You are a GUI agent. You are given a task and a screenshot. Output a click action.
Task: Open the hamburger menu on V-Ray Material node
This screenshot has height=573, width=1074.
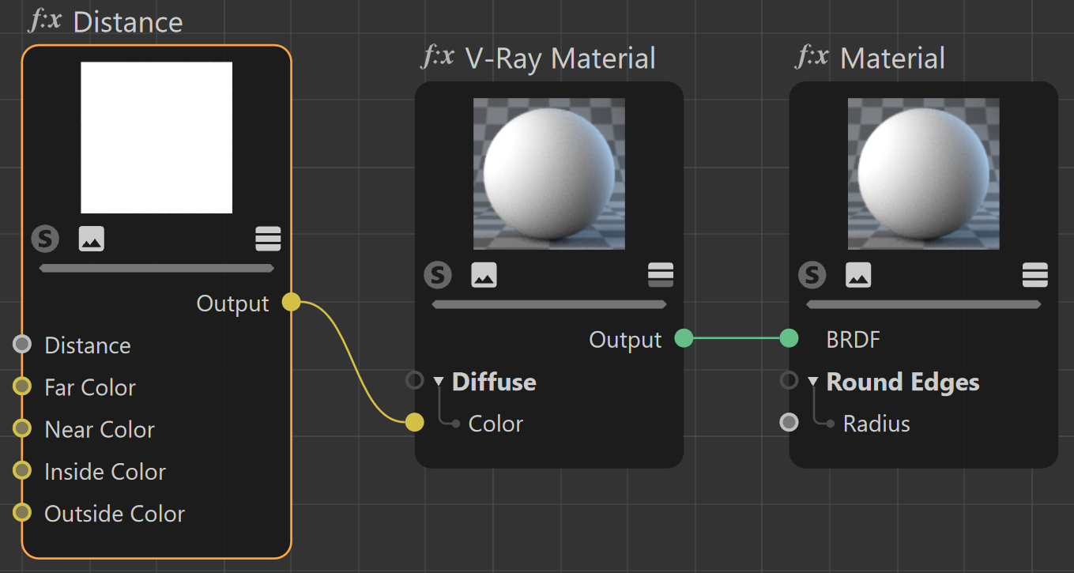click(661, 274)
